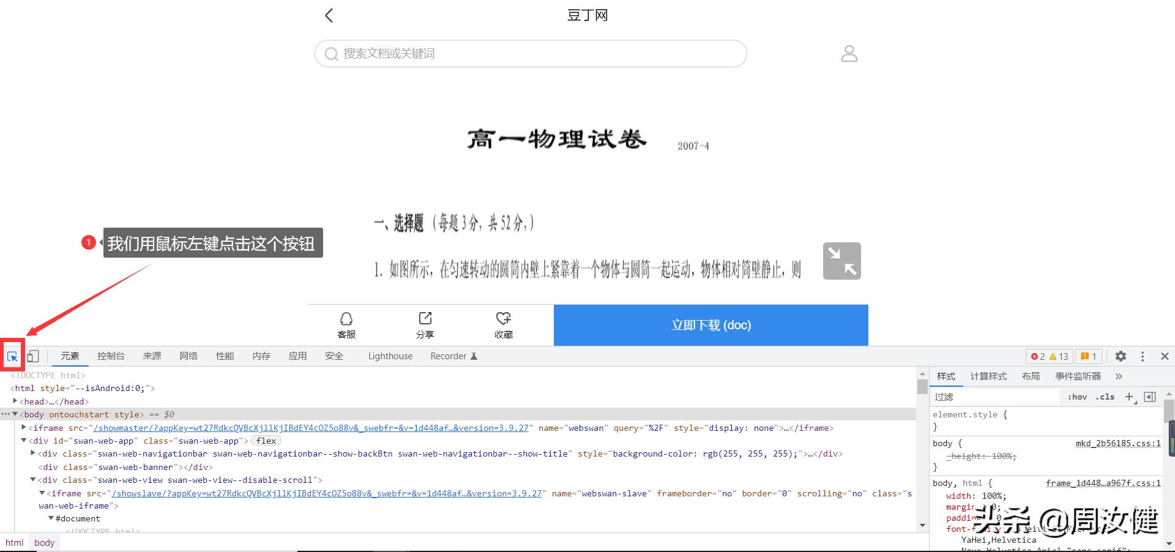
Task: Toggle the device toolbar mode
Action: coord(33,356)
